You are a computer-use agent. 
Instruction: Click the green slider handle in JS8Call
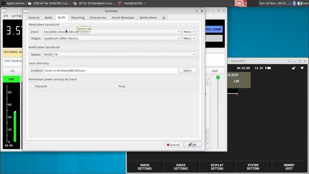coord(218,77)
